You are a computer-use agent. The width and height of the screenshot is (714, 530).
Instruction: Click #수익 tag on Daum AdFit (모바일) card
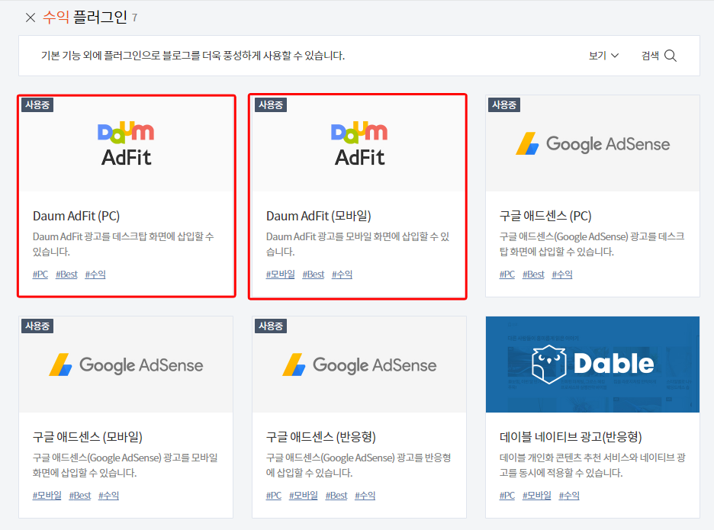tap(342, 275)
